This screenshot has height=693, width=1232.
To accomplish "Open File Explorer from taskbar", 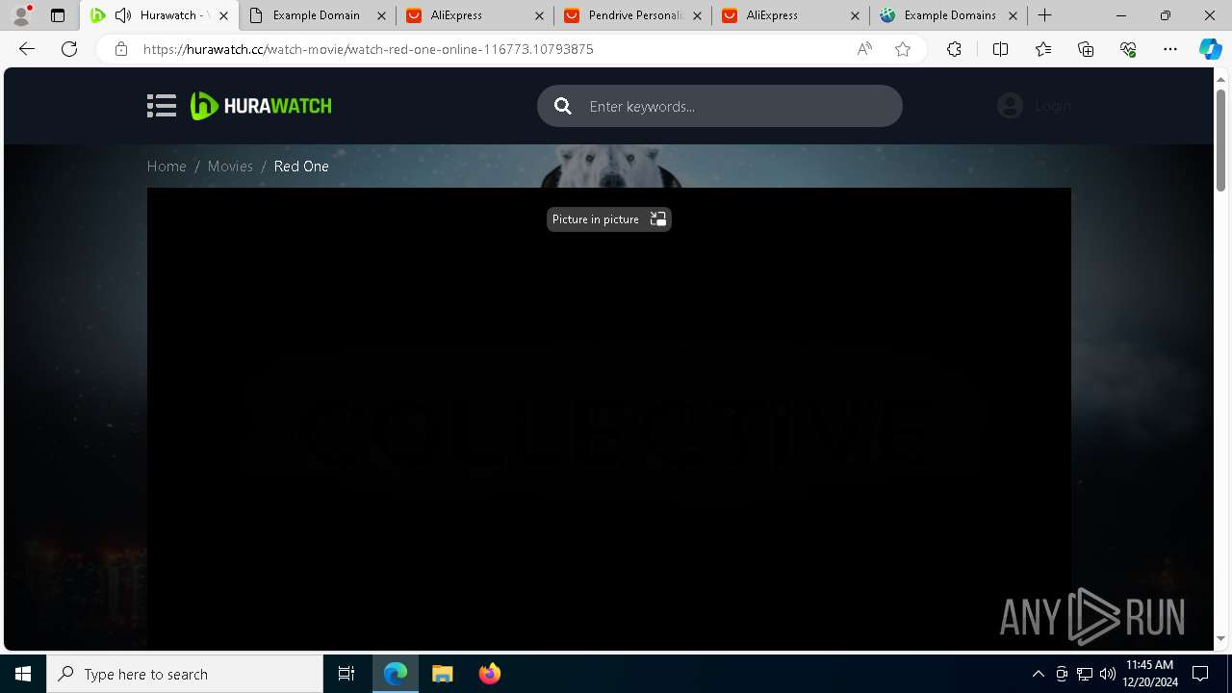I will (442, 674).
